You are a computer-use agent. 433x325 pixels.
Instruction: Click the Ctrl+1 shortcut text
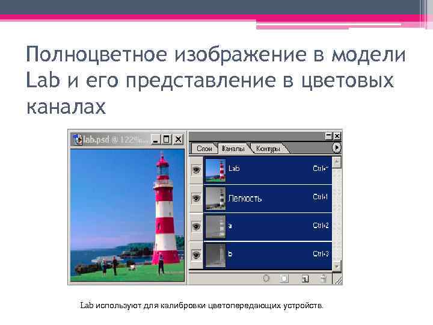[x=321, y=197]
